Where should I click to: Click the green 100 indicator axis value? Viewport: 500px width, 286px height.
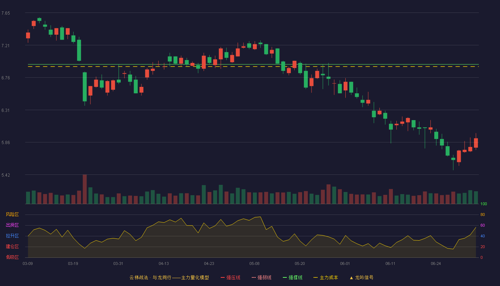point(484,204)
